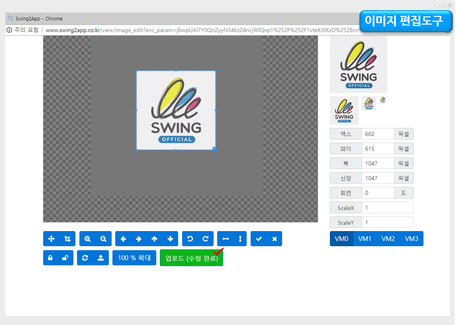The image size is (457, 325).
Task: Move image left with the left arrow
Action: tap(123, 239)
